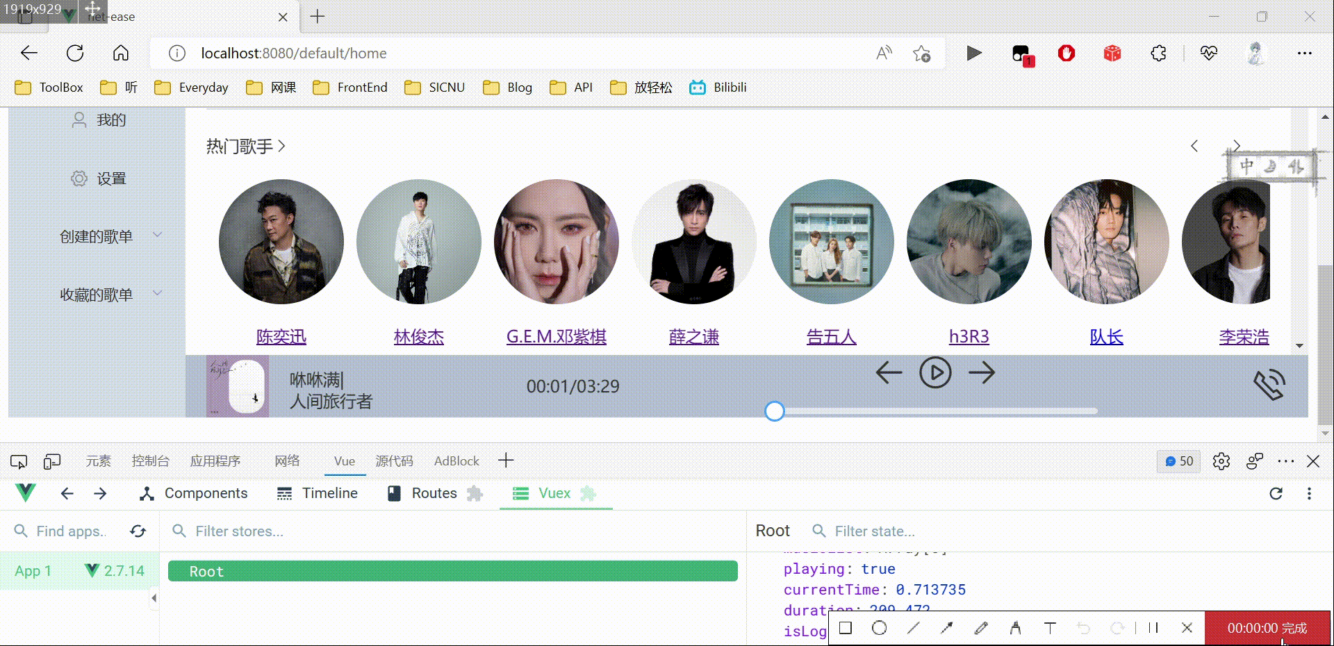Screen dimensions: 1334x646
Task: Open a new browser tab
Action: (x=318, y=16)
